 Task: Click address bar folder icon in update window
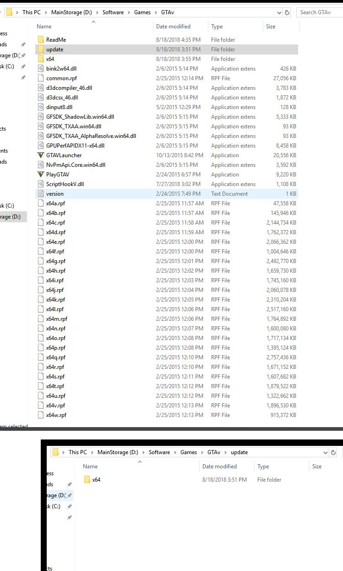(x=55, y=452)
